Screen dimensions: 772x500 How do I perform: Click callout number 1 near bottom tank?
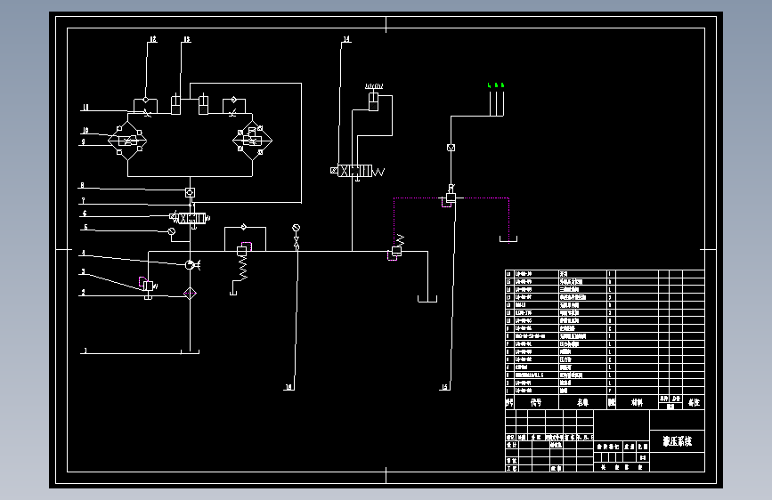[x=85, y=351]
